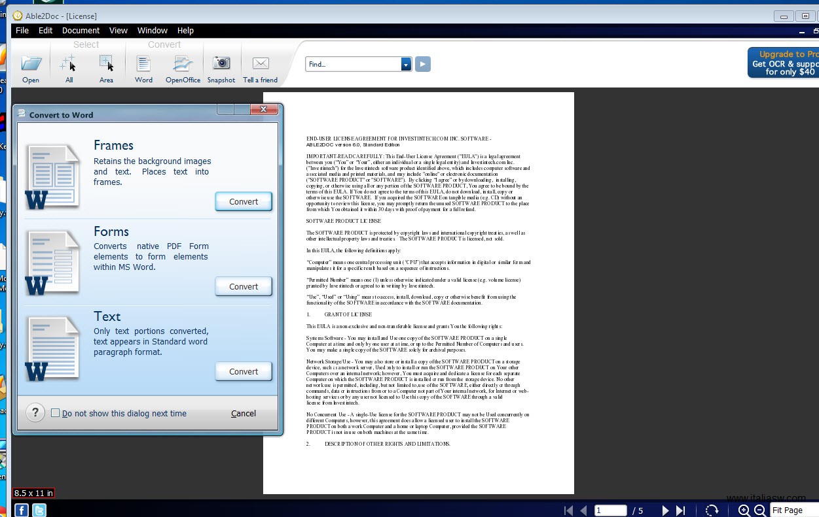Go to the last page
Image resolution: width=819 pixels, height=517 pixels.
[x=680, y=510]
